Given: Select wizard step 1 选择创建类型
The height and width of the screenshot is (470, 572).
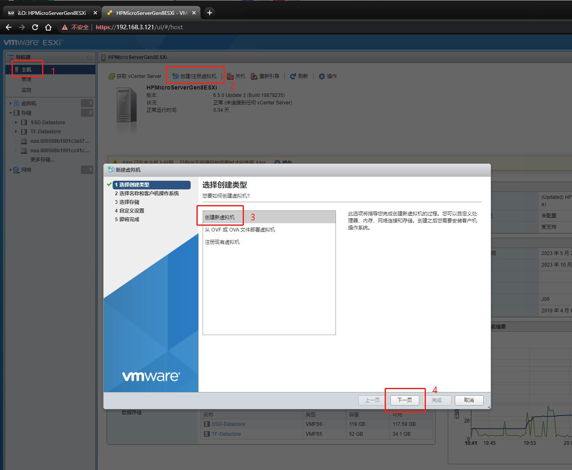Looking at the screenshot, I should [x=151, y=185].
